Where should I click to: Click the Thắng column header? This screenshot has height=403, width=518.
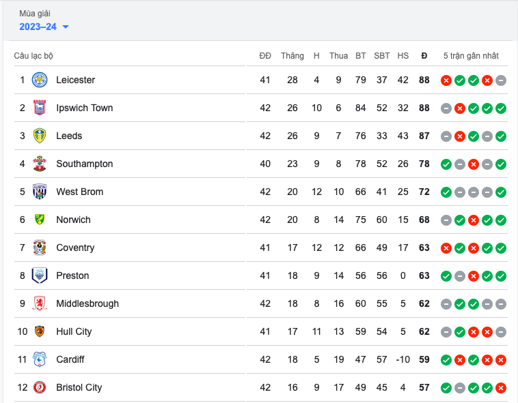pos(292,56)
